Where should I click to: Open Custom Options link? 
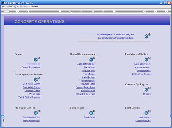(x=143, y=121)
